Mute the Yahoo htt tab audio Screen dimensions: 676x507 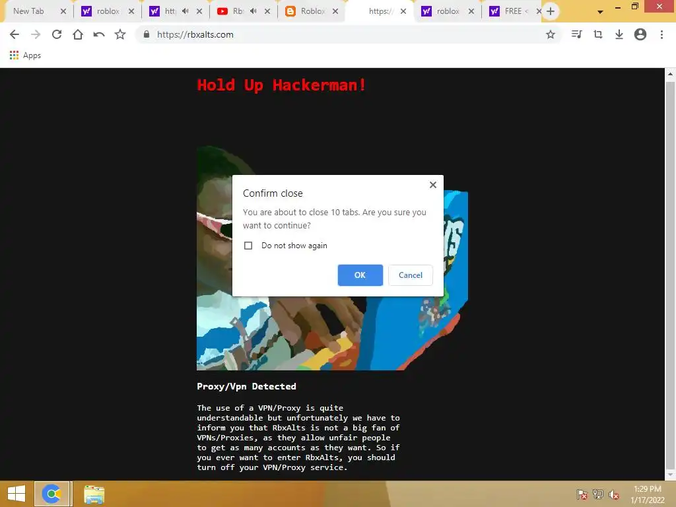pos(186,11)
